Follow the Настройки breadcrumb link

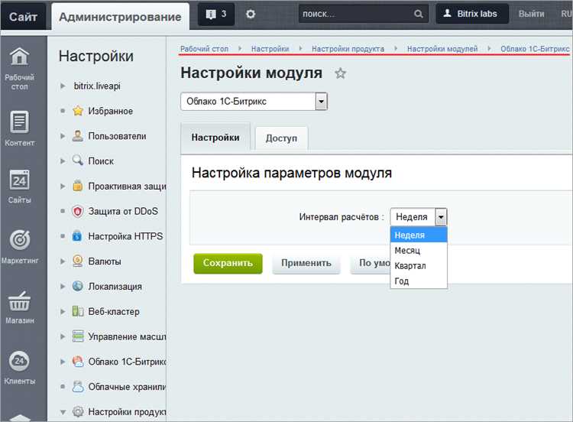(270, 49)
